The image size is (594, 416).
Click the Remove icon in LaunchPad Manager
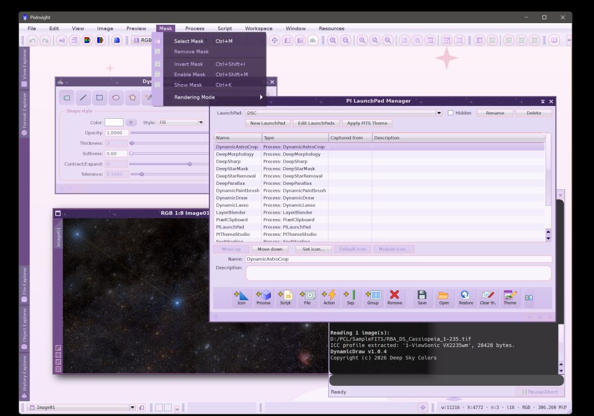(394, 298)
